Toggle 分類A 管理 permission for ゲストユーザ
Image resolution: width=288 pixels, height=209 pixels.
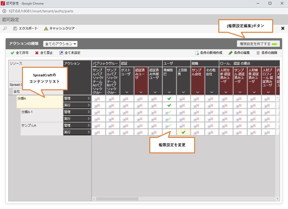[127, 99]
